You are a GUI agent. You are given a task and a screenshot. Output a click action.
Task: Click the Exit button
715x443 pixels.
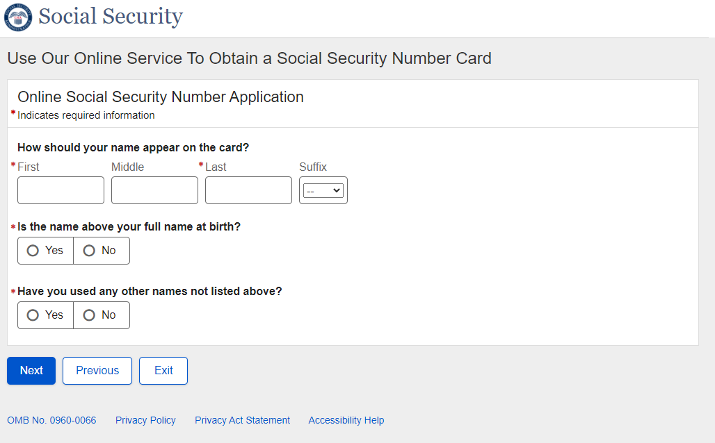tap(163, 371)
